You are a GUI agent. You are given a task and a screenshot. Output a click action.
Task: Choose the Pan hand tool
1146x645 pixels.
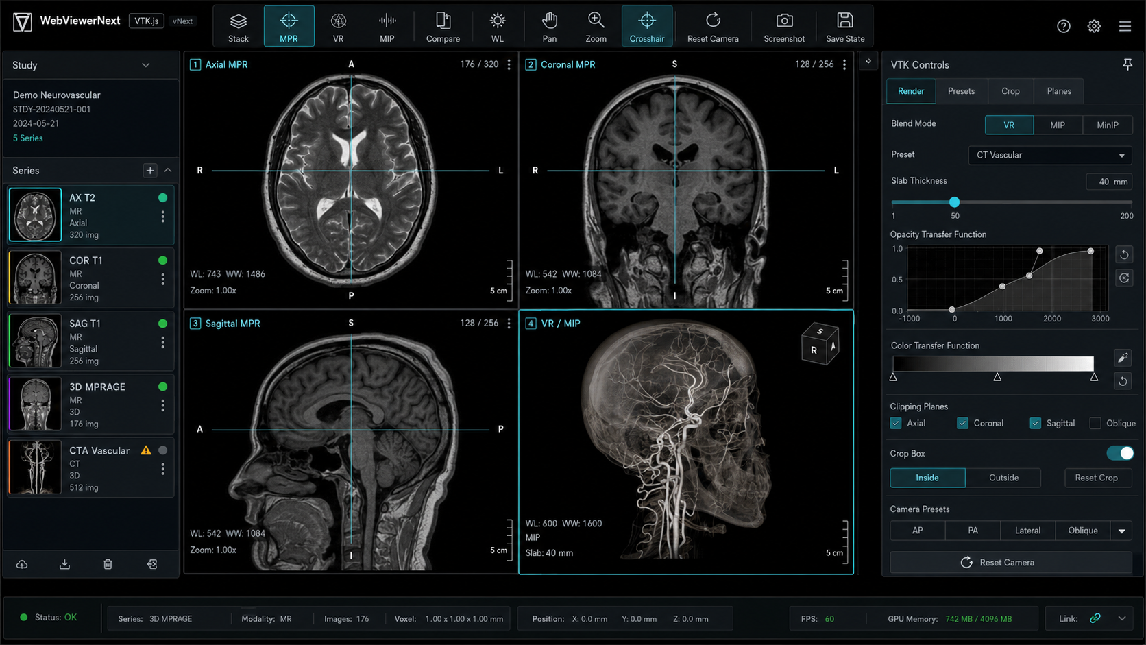point(549,27)
